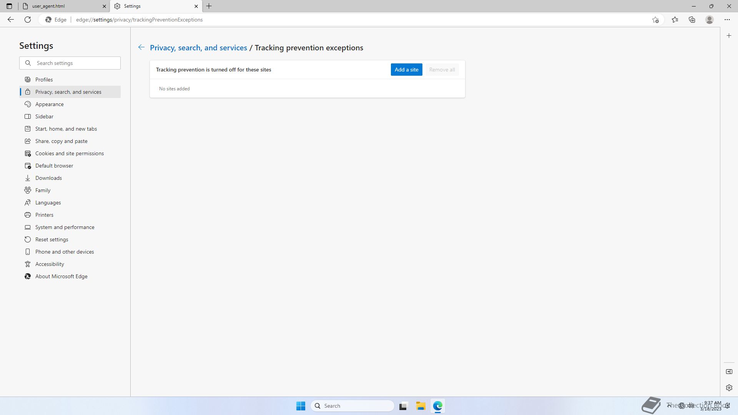Open the File Explorer icon on the taskbar
The height and width of the screenshot is (415, 738).
pyautogui.click(x=421, y=406)
